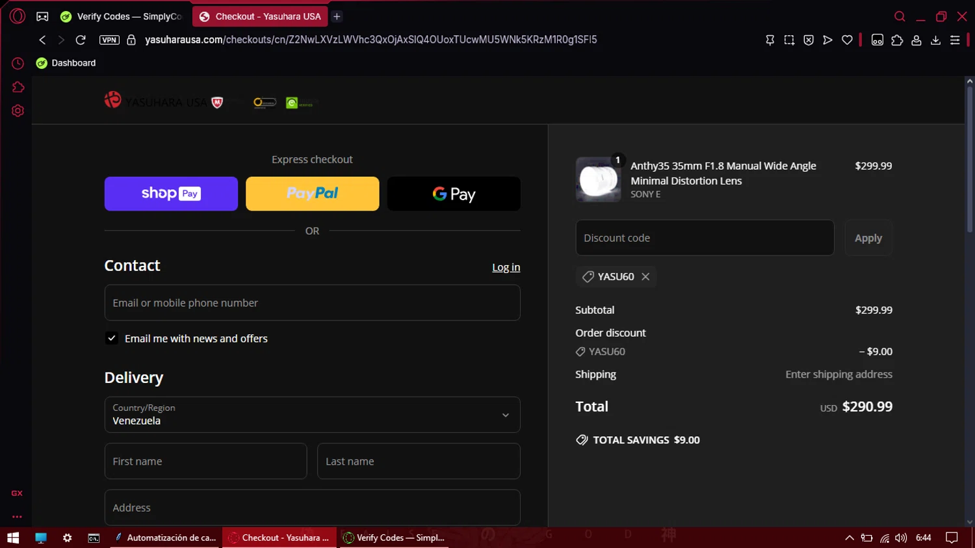975x548 pixels.
Task: Open sidebar settings gear
Action: tap(18, 111)
